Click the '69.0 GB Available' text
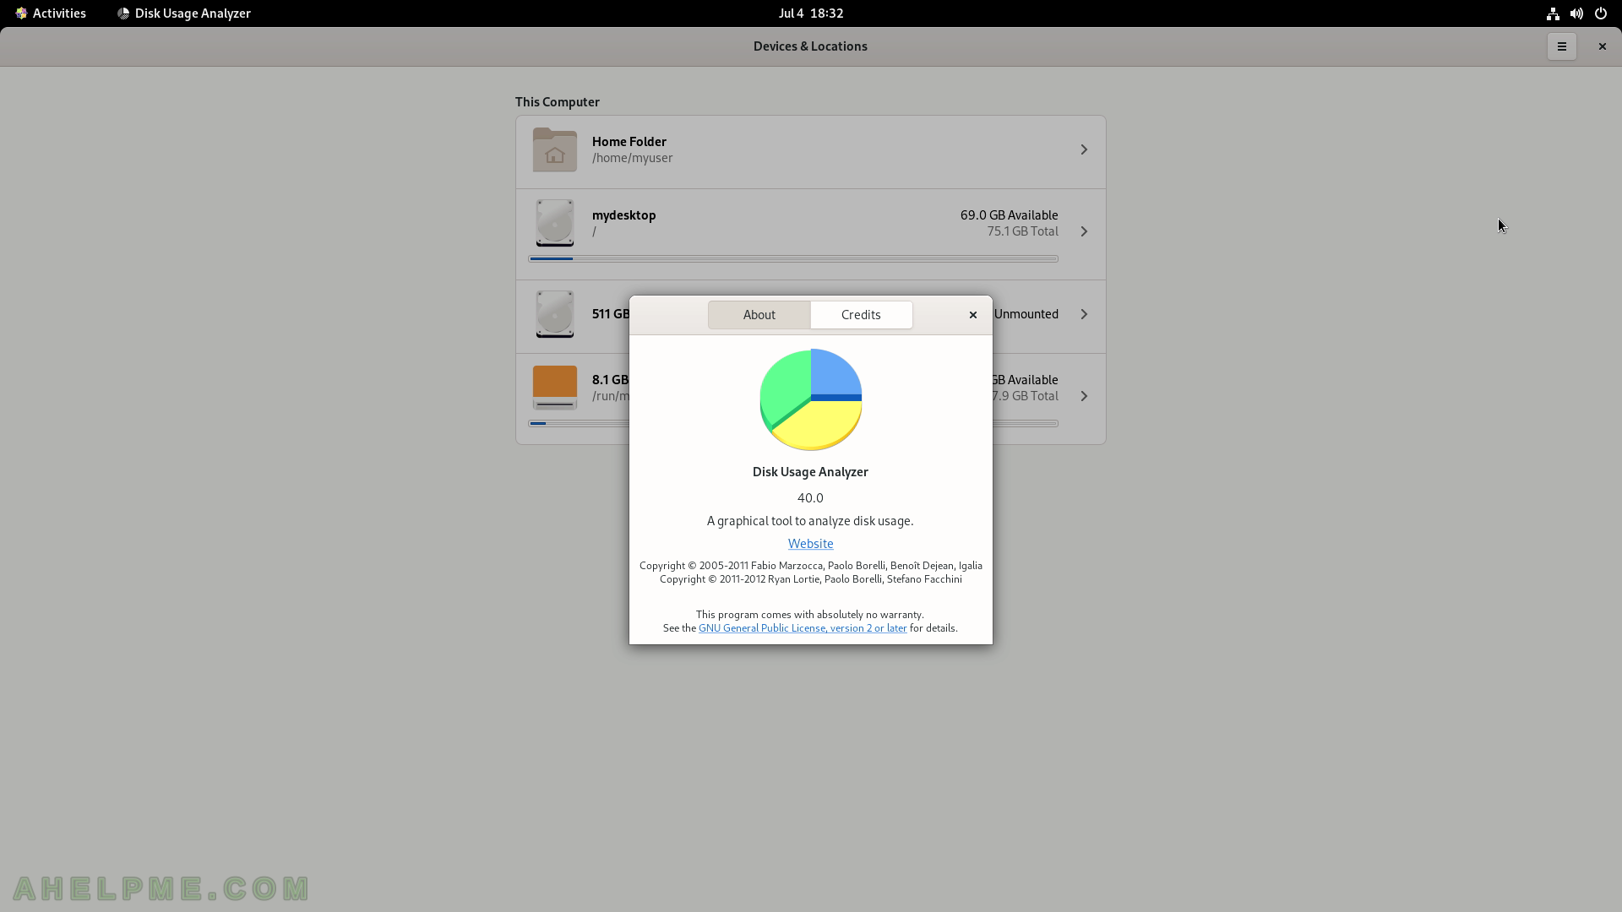Screen dimensions: 1622x912 point(1009,215)
